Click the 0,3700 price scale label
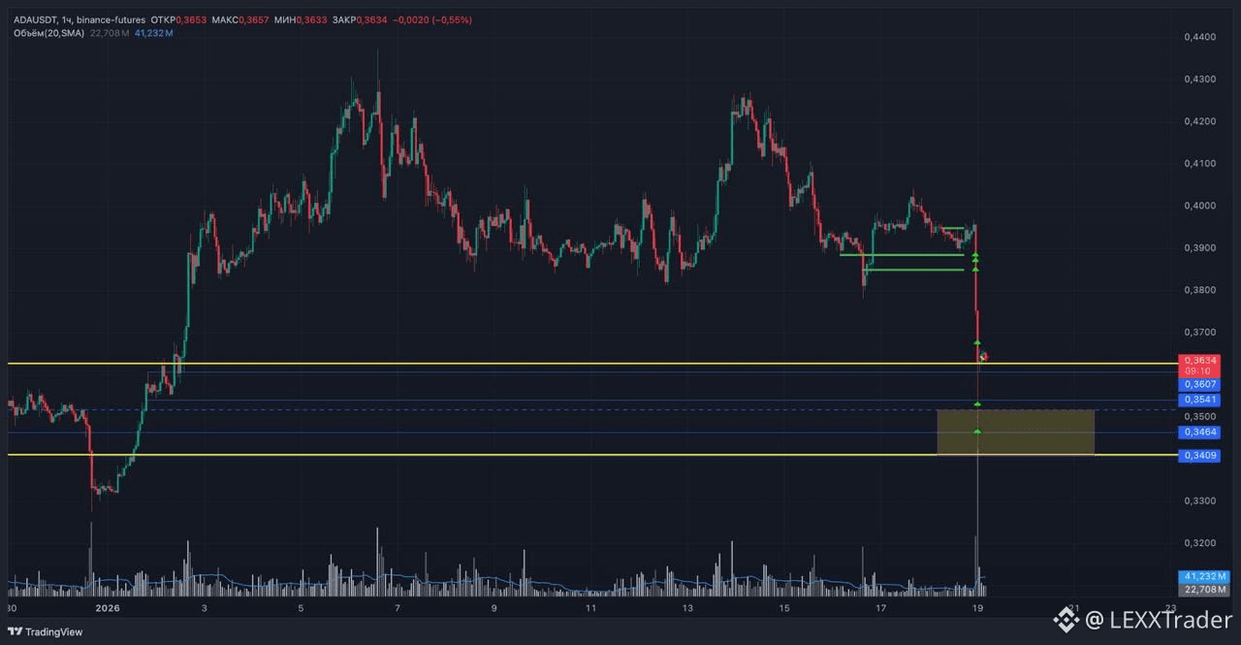Screen dimensions: 1241x645 click(1199, 333)
